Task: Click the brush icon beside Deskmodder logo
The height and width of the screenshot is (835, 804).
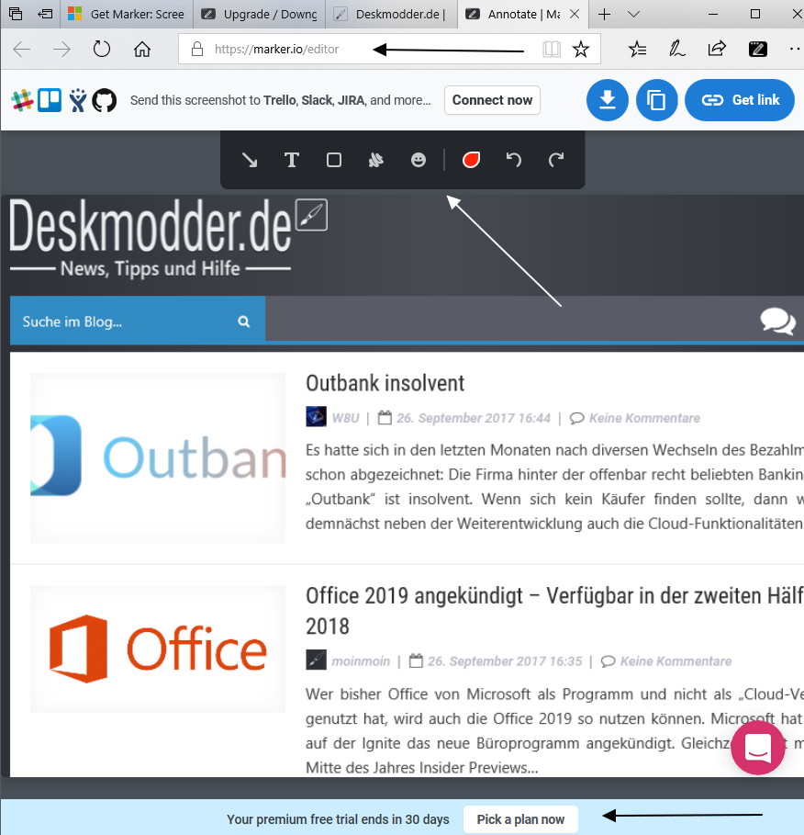Action: tap(312, 215)
